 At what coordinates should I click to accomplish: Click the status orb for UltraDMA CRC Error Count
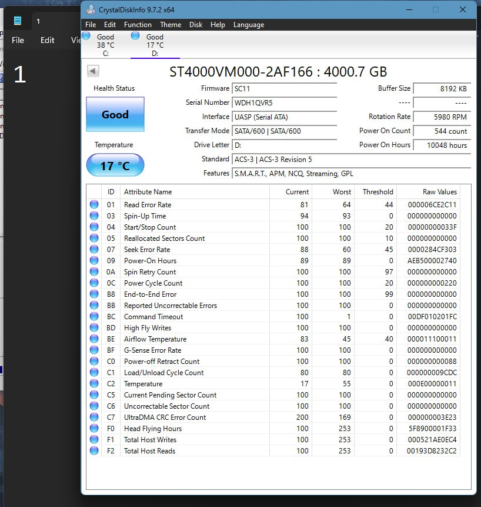pos(94,417)
